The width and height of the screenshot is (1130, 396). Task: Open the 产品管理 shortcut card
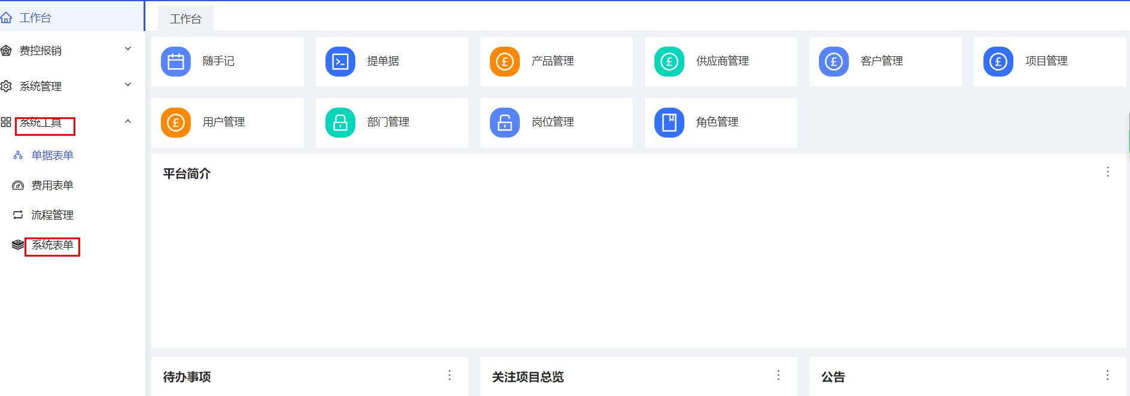(556, 62)
